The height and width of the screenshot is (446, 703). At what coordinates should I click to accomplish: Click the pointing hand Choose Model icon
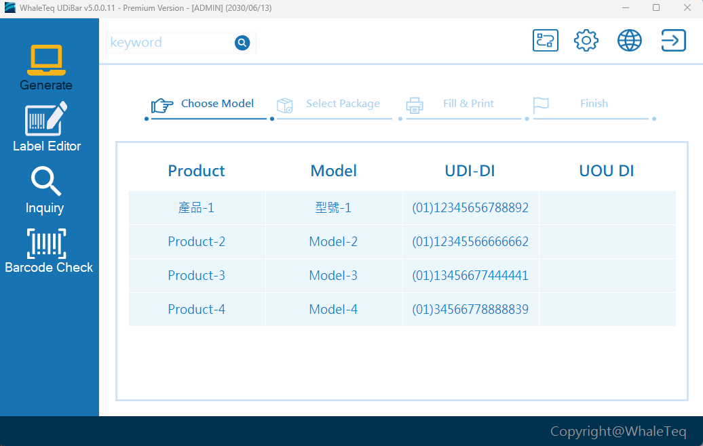coord(162,105)
